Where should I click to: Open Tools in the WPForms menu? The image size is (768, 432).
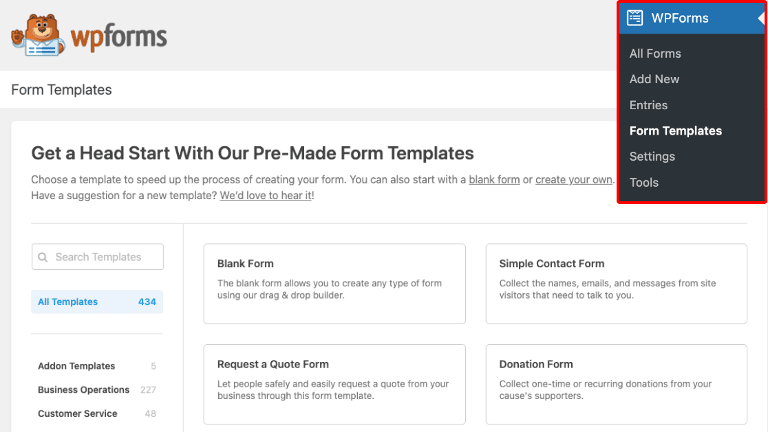[643, 182]
